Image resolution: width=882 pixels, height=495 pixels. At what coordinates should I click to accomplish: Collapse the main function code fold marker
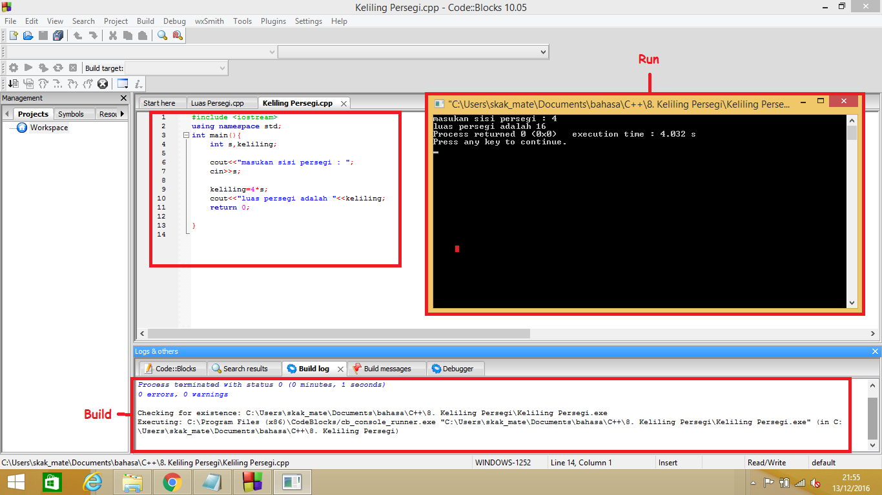(x=187, y=135)
